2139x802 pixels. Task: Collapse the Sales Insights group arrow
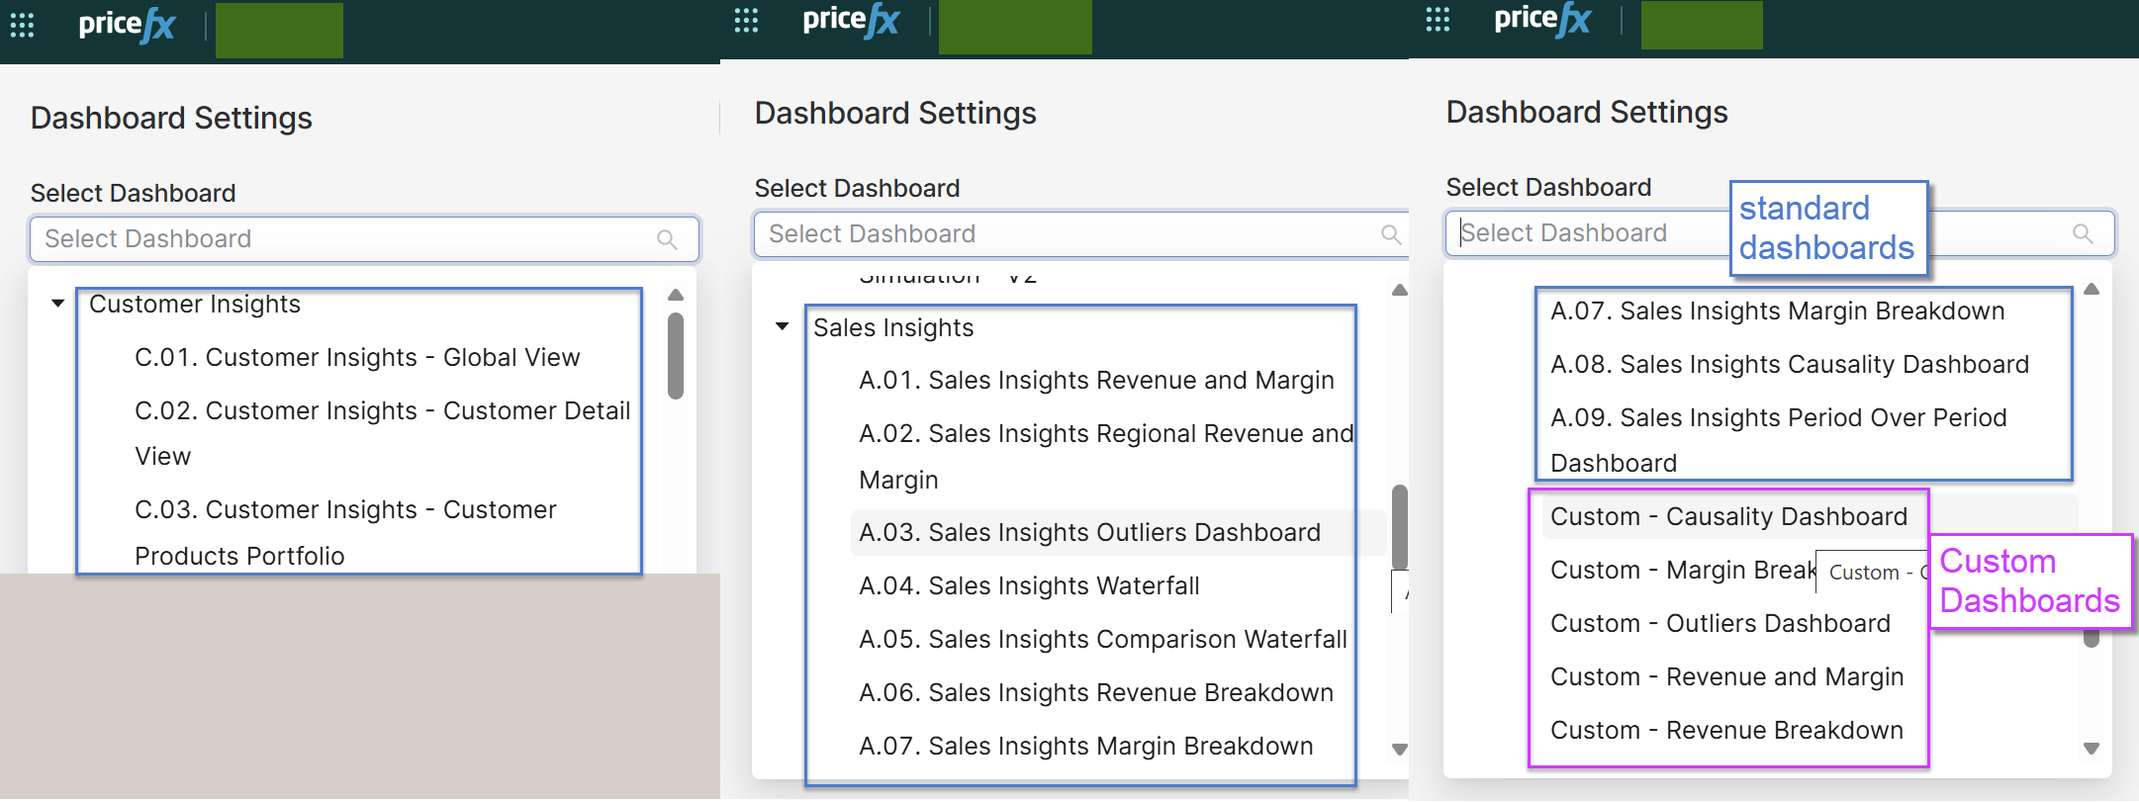[x=783, y=326]
